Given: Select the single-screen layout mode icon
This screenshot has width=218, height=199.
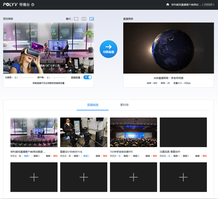Looking at the screenshot, I should point(76,19).
